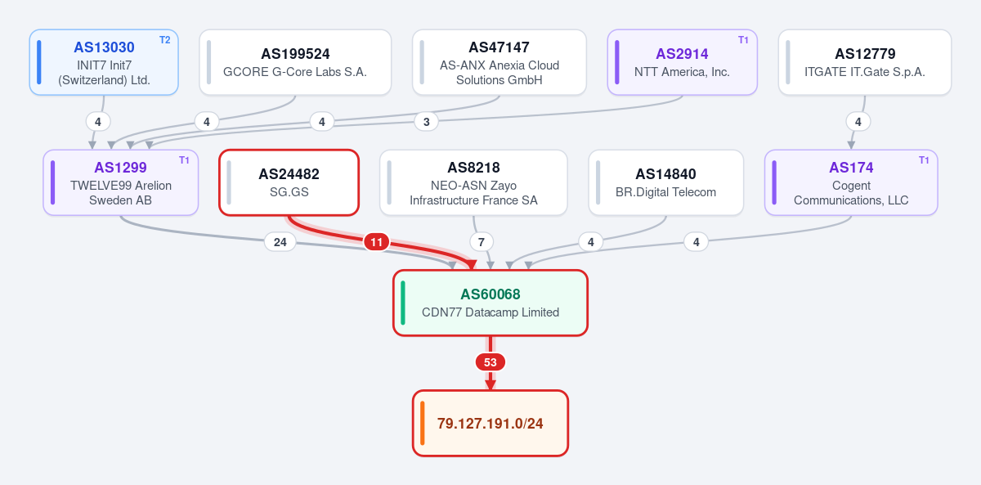Click the AS12779 ITGATE node

click(x=865, y=62)
